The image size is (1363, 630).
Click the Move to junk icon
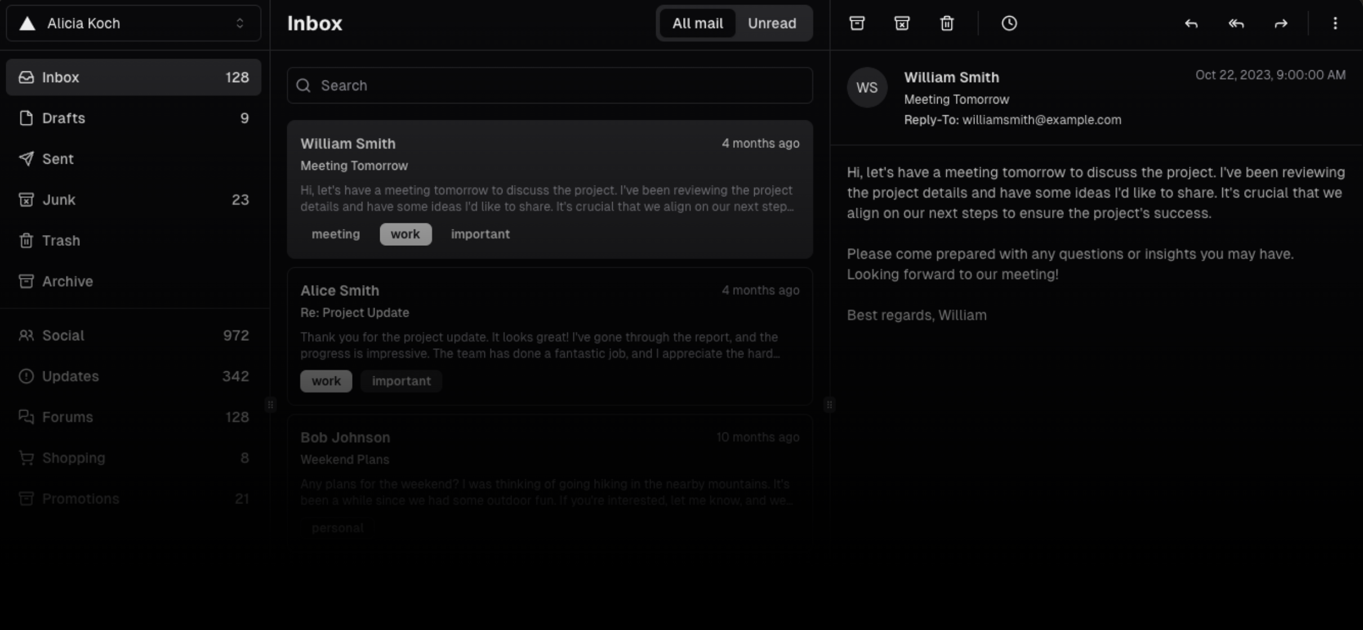click(x=902, y=23)
